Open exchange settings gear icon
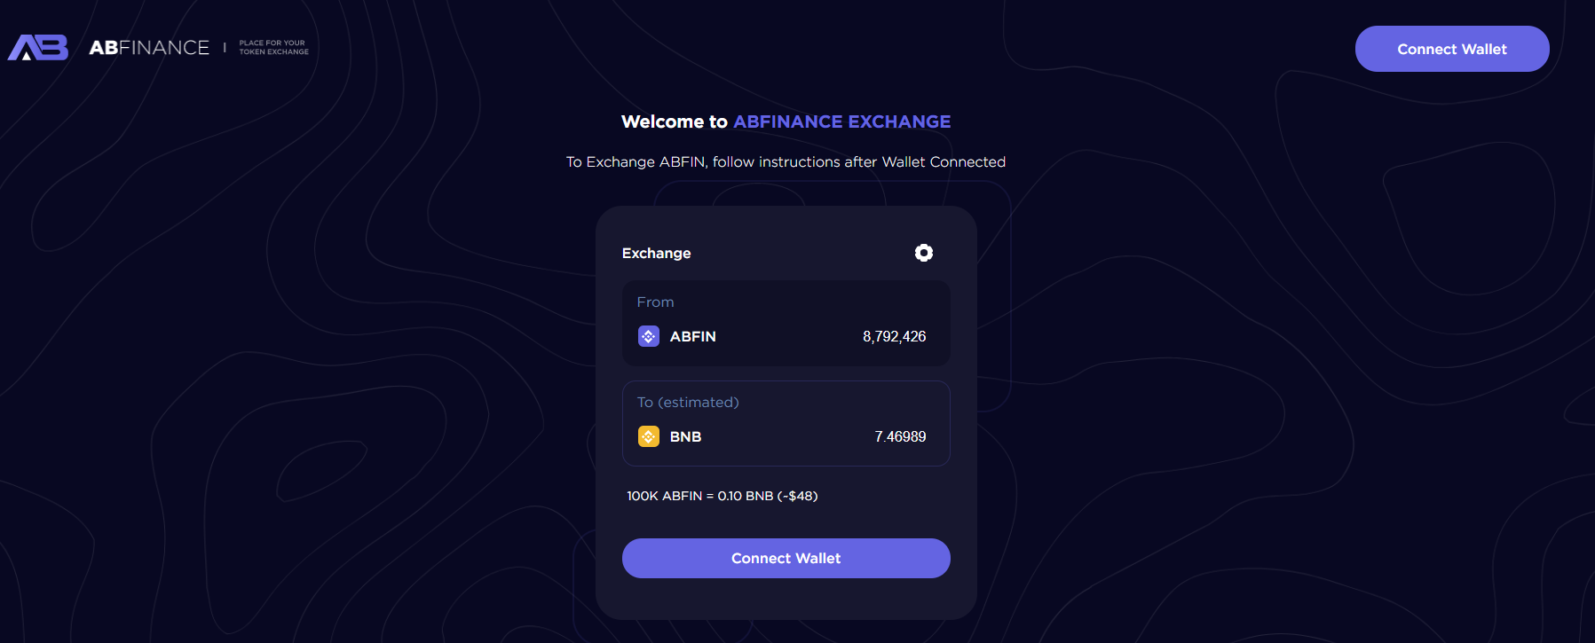Viewport: 1595px width, 643px height. click(x=923, y=253)
